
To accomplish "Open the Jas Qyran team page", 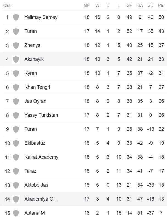I will point(36,101).
